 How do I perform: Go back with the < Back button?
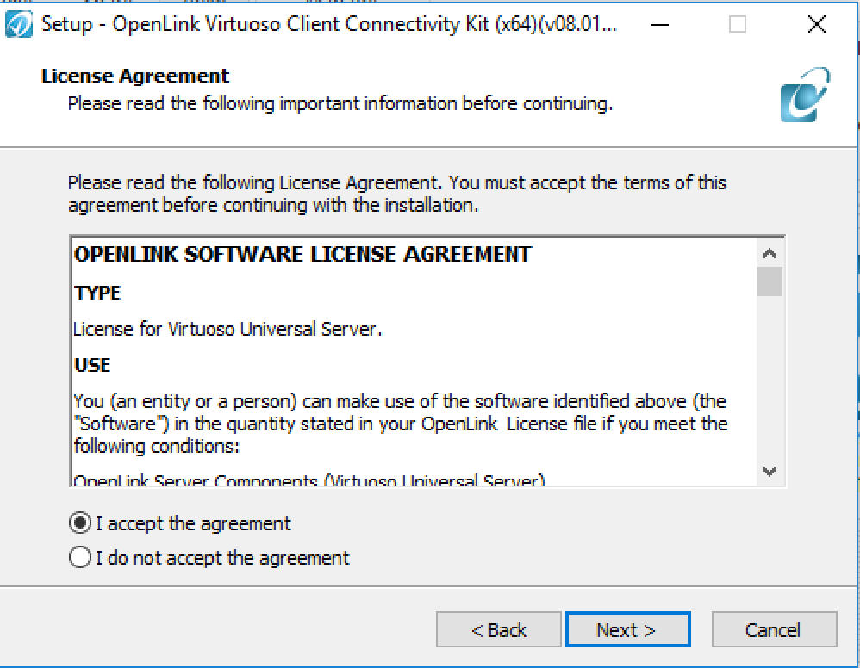click(x=499, y=629)
